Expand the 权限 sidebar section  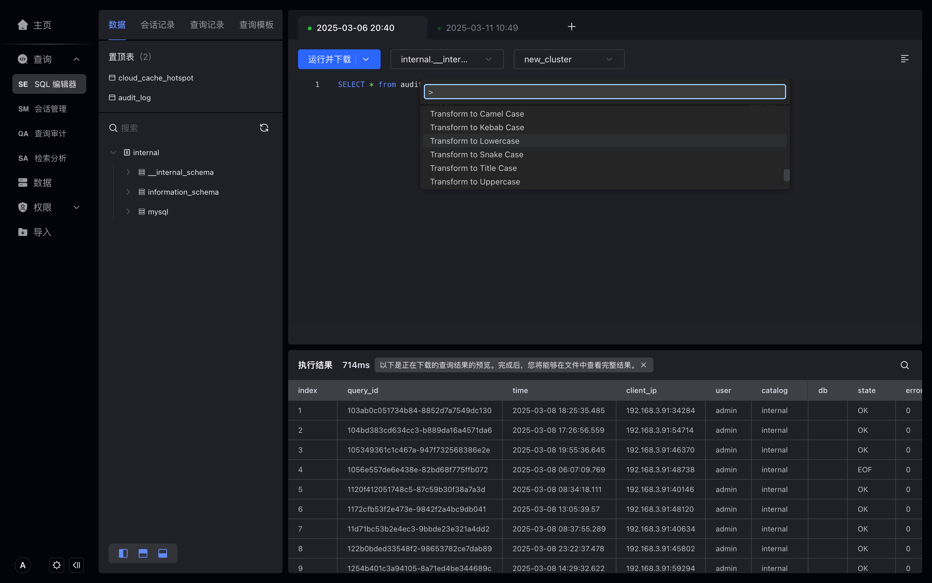click(76, 207)
